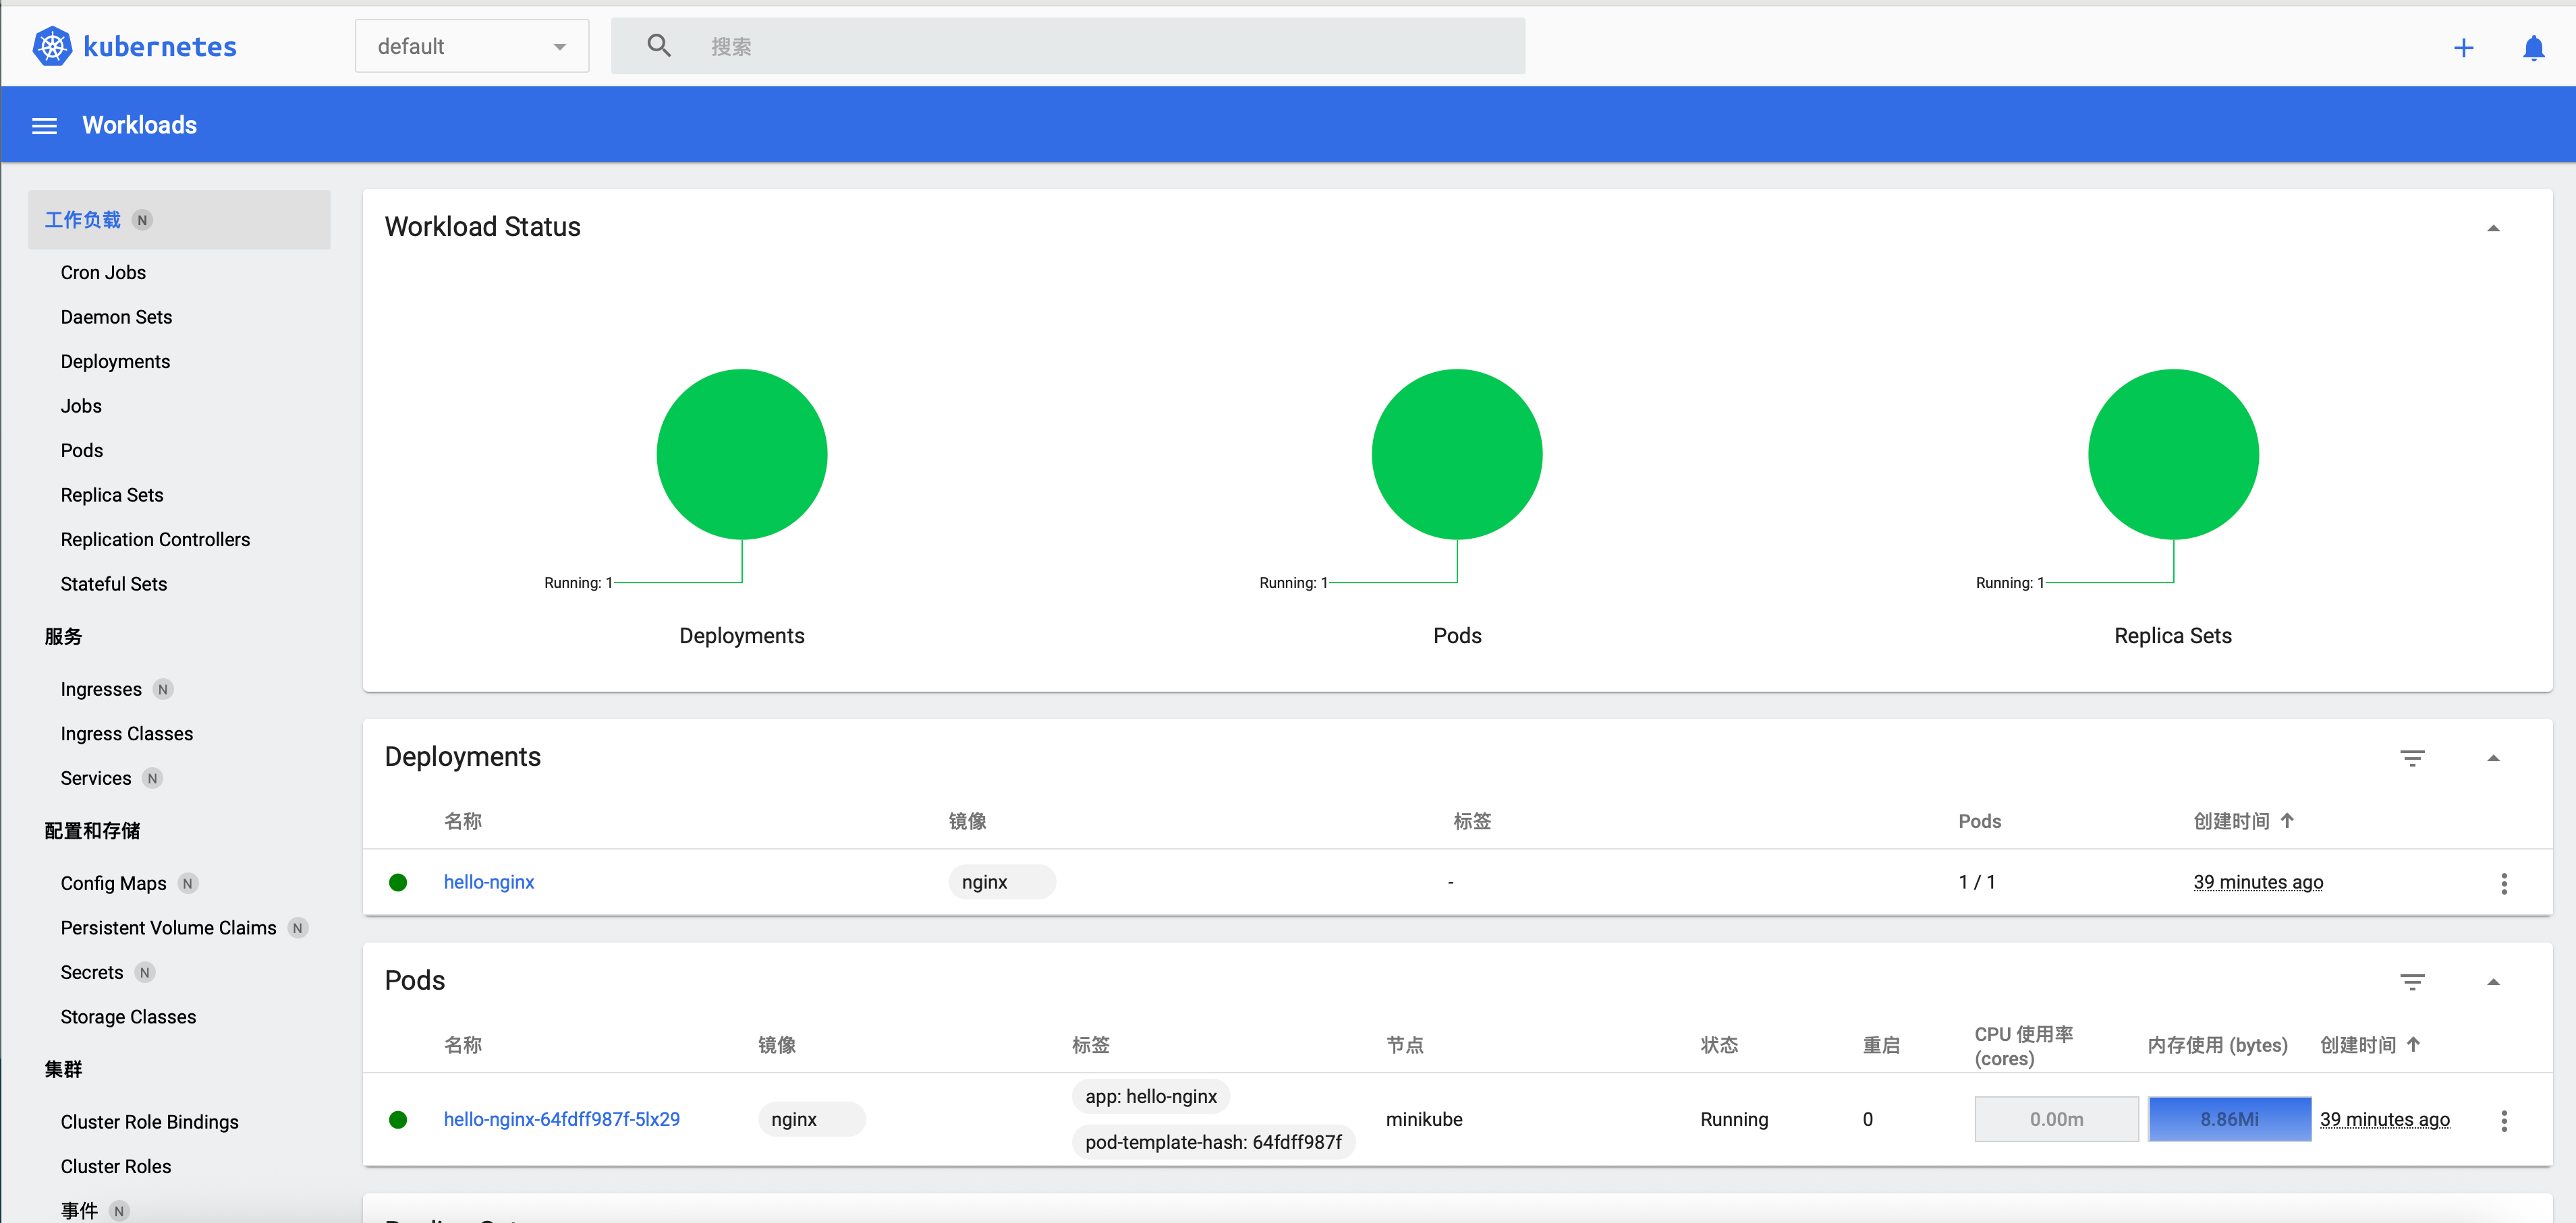Open the hello-nginx-64fdff987f-5lx29 pod link
This screenshot has width=2576, height=1223.
tap(562, 1120)
